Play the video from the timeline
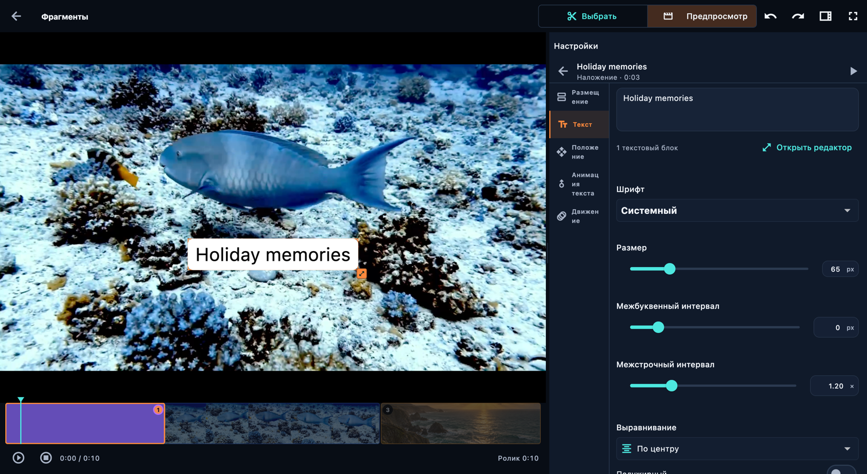Image resolution: width=867 pixels, height=474 pixels. pos(18,458)
